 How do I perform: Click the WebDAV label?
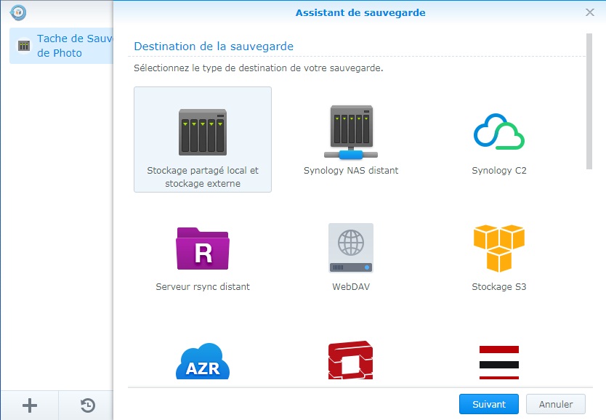click(351, 287)
